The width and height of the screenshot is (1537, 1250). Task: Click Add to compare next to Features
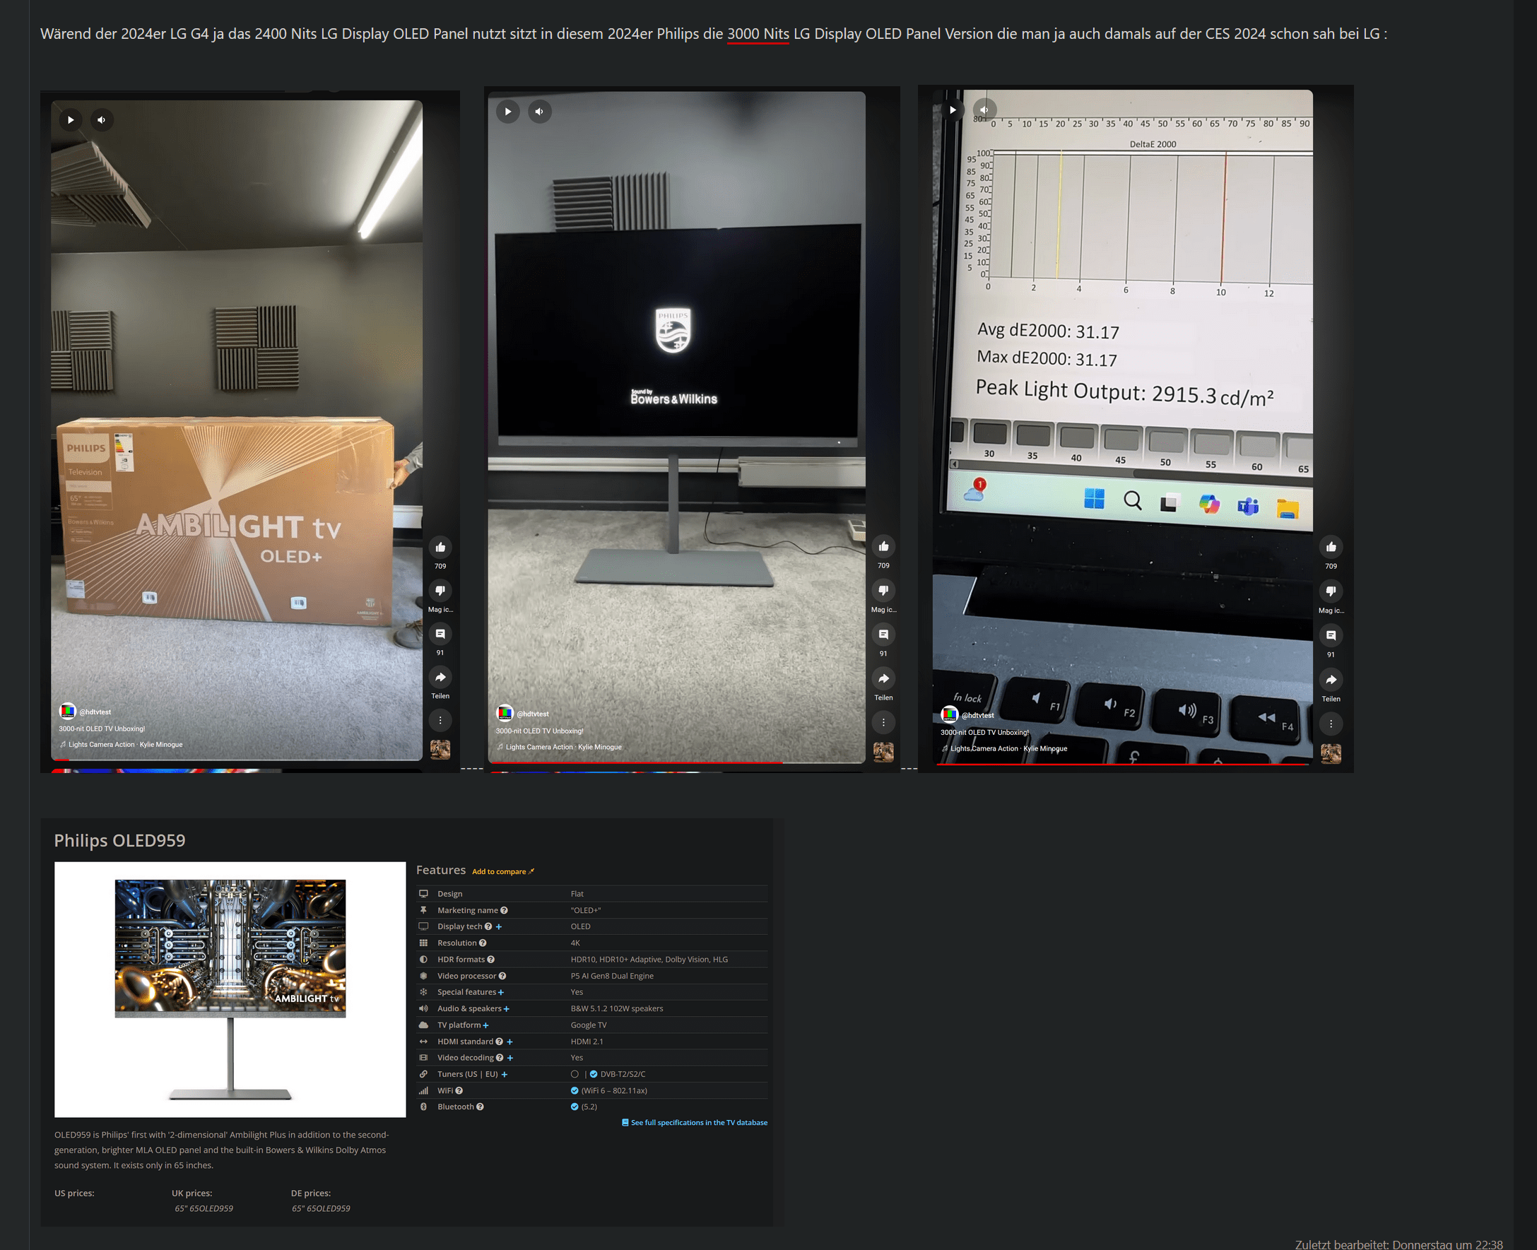tap(502, 871)
